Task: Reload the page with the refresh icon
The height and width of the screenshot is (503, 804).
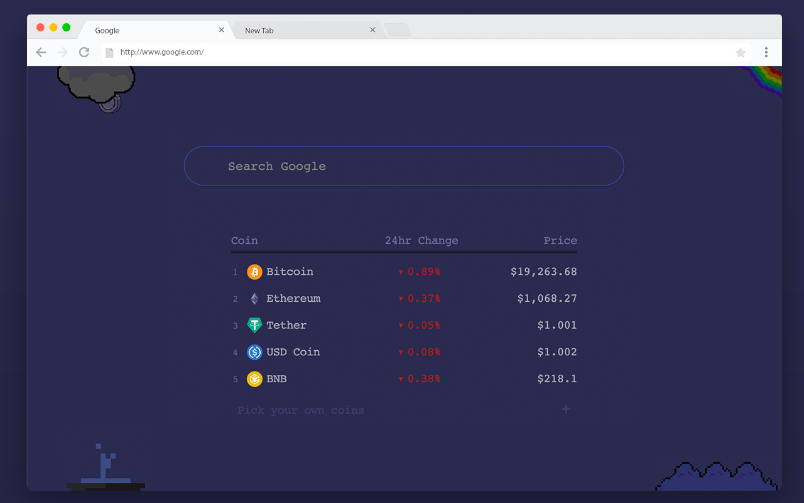Action: pyautogui.click(x=84, y=52)
